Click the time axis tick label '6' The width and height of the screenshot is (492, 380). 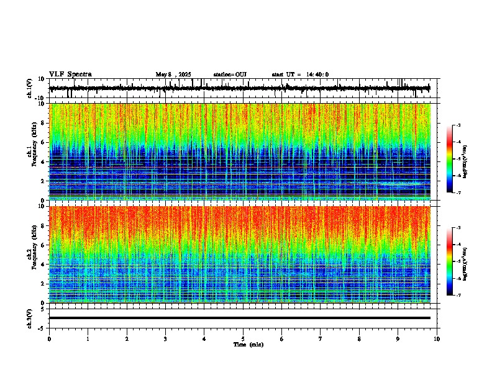tap(282, 339)
